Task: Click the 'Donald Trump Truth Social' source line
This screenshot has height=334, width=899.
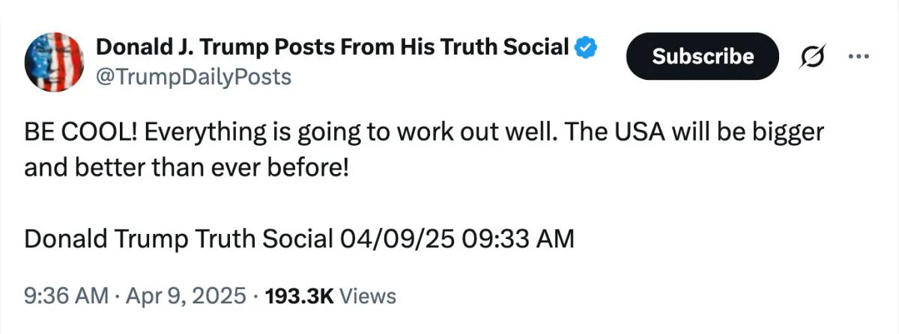Action: point(178,239)
